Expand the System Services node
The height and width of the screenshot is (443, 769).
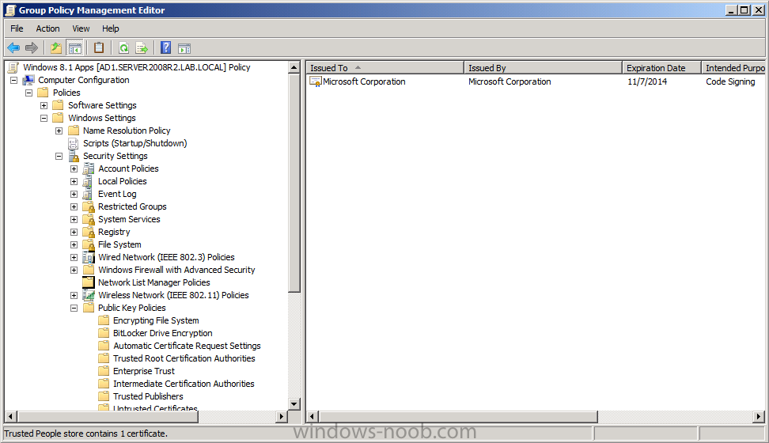[74, 219]
